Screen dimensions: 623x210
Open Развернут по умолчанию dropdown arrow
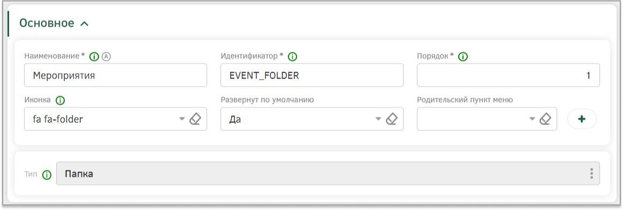point(378,119)
